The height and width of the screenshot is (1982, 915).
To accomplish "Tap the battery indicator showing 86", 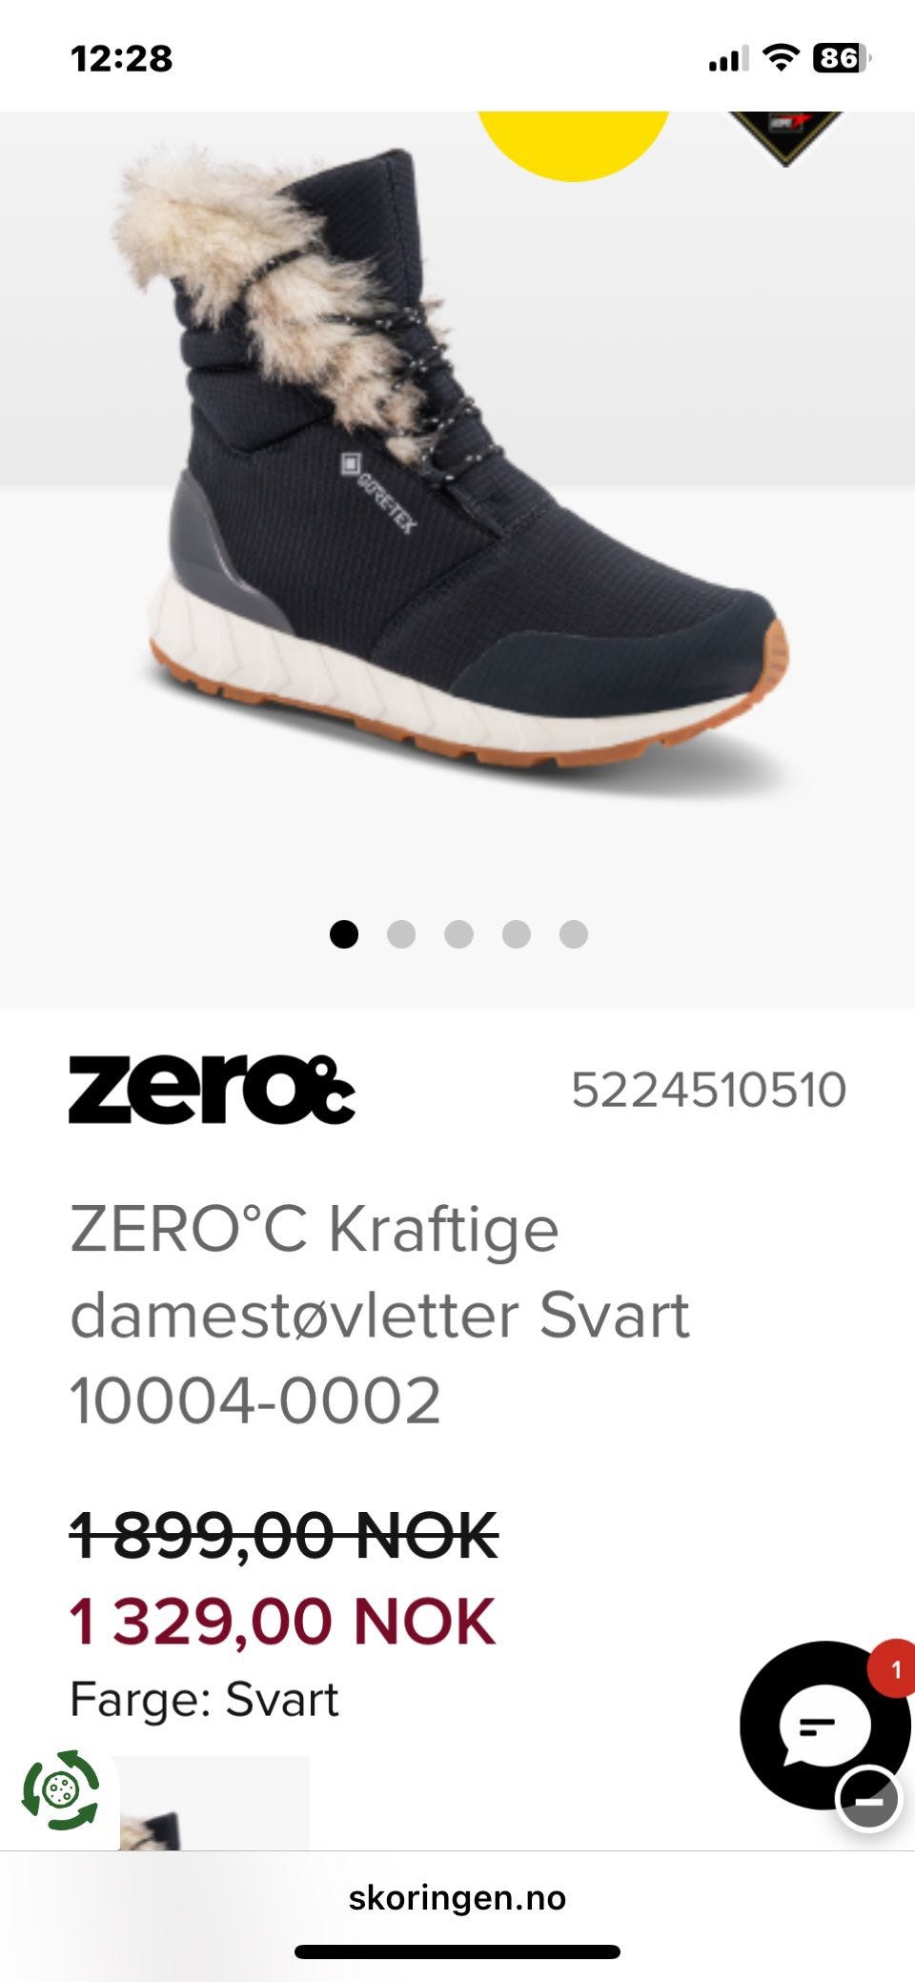I will point(842,58).
